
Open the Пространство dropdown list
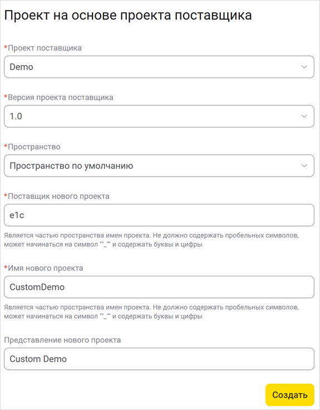point(159,165)
